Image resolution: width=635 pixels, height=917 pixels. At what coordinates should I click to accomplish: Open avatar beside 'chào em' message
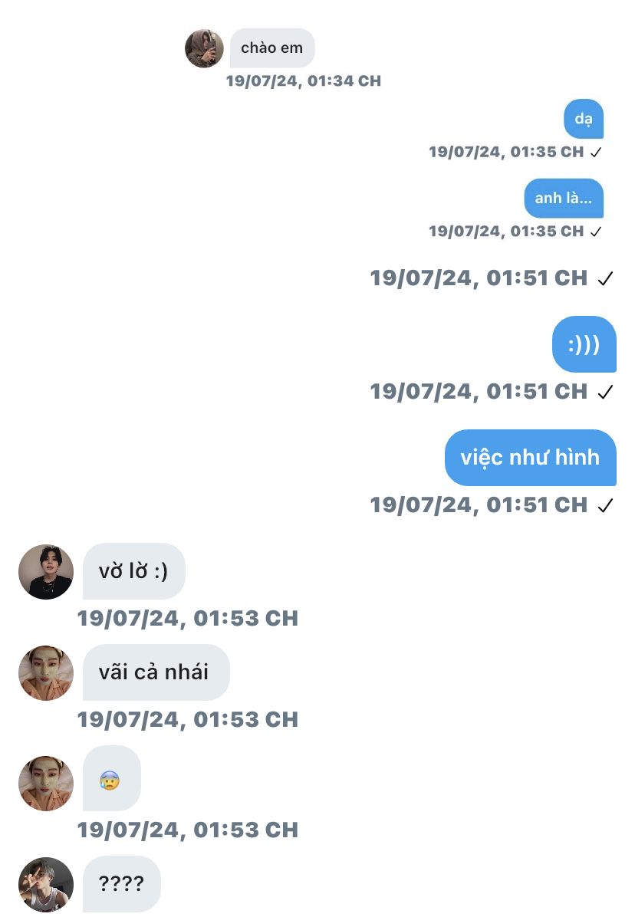coord(204,48)
